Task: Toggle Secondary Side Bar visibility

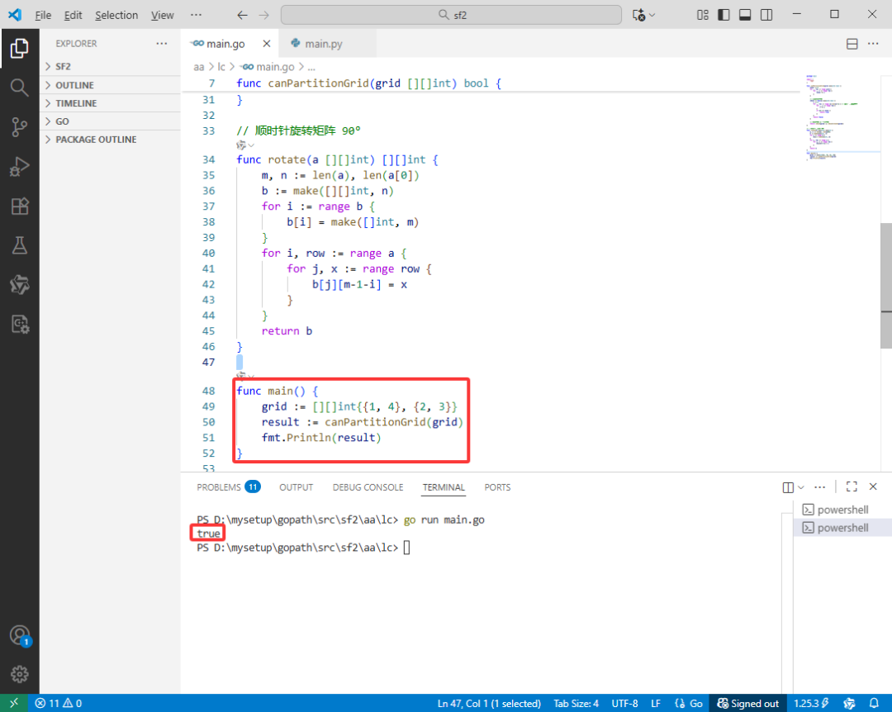Action: (766, 15)
